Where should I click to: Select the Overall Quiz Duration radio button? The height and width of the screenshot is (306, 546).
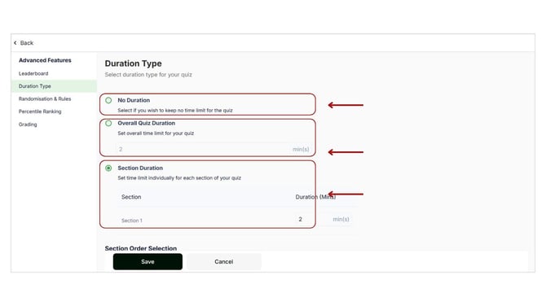tap(108, 123)
